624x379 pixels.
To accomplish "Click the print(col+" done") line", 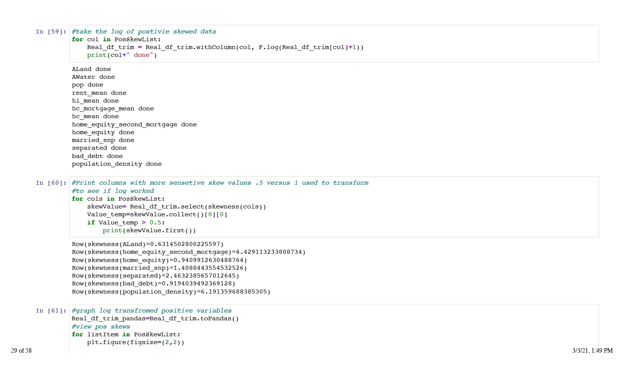I will click(122, 55).
